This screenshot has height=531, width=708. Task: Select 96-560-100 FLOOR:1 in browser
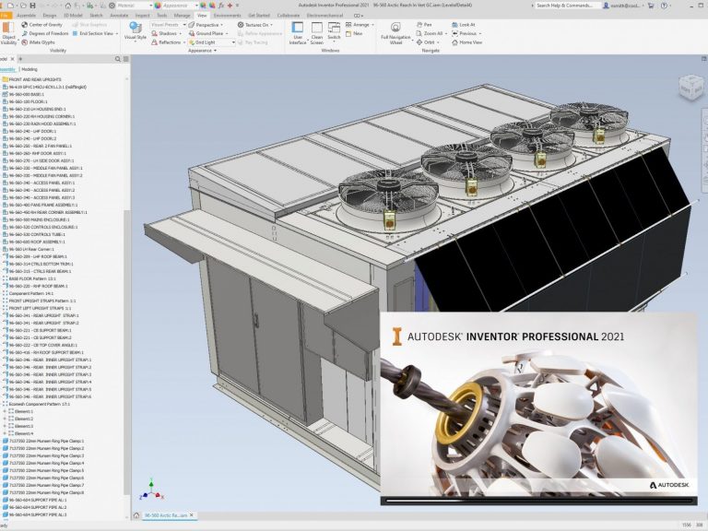(25, 101)
